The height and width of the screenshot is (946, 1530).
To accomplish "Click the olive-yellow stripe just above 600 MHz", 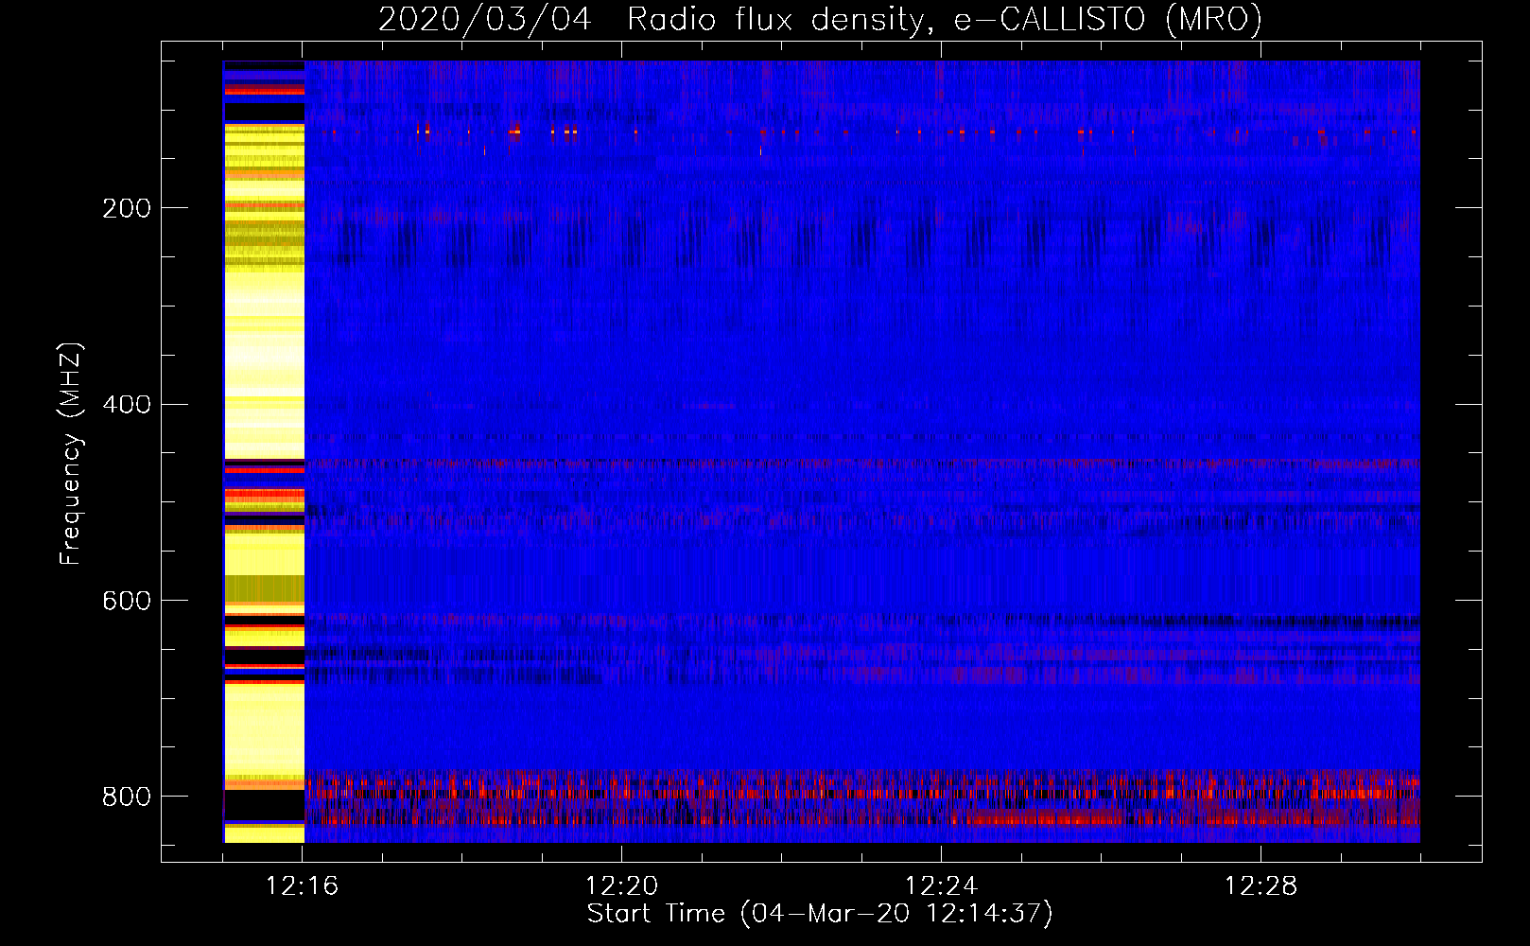I will pyautogui.click(x=264, y=588).
